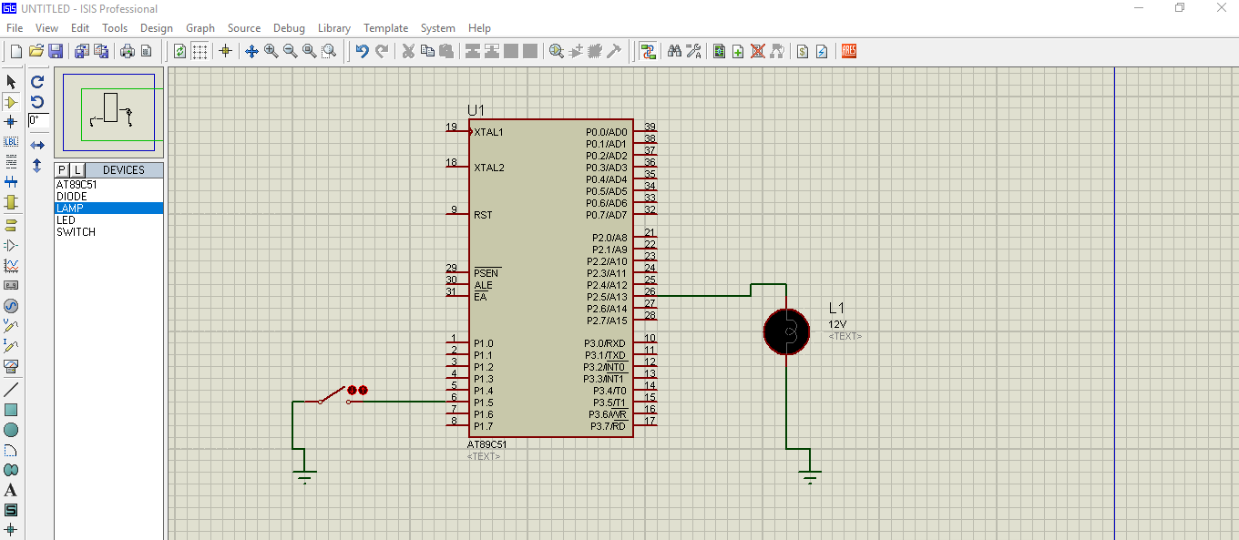Image resolution: width=1239 pixels, height=540 pixels.
Task: Open the Library menu
Action: click(333, 28)
